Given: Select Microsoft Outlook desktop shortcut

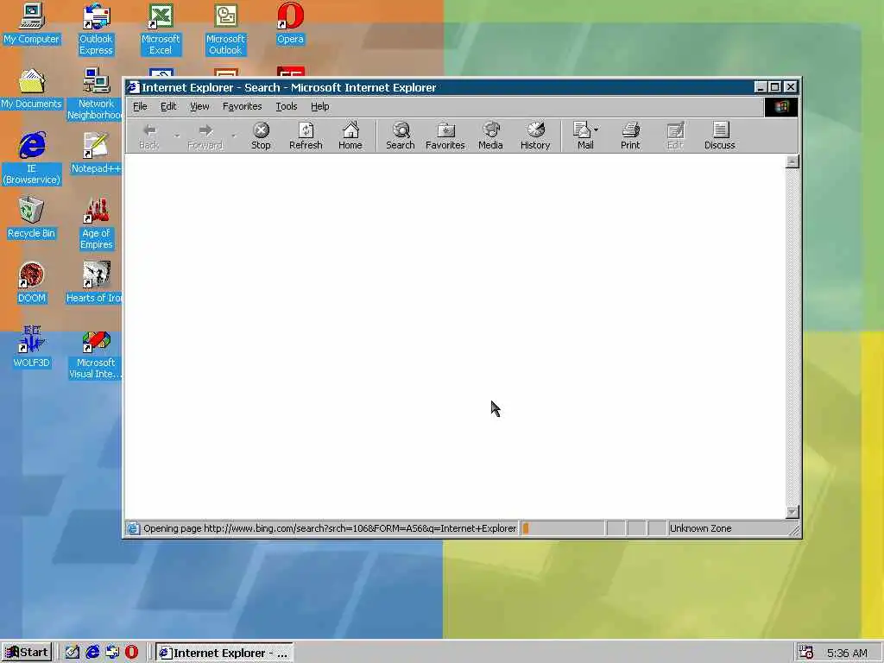Looking at the screenshot, I should pyautogui.click(x=225, y=29).
